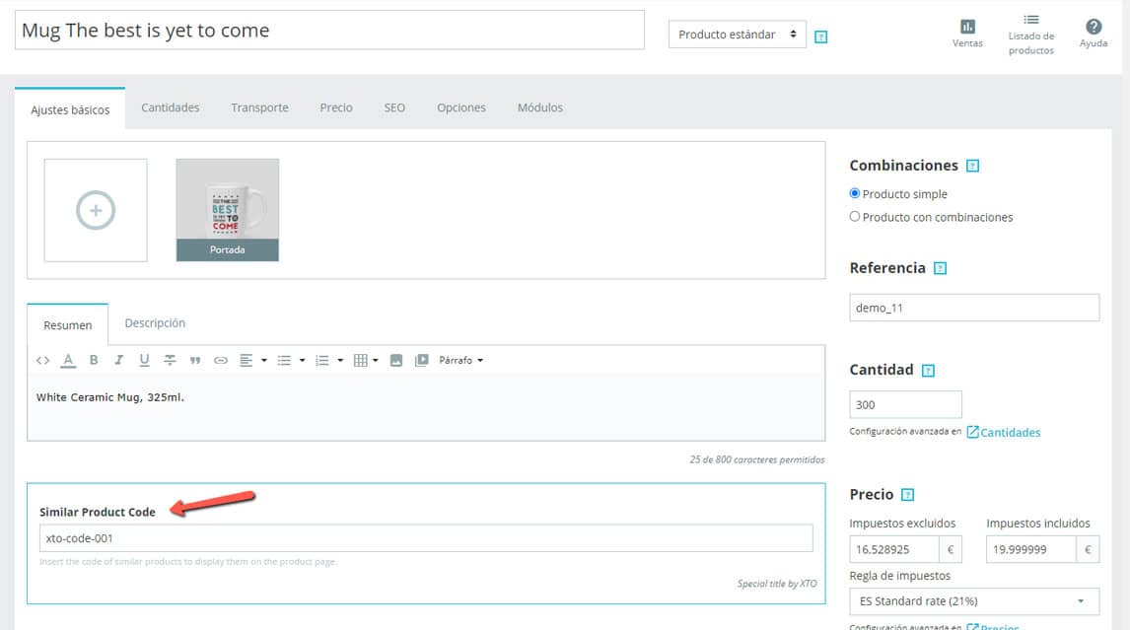Open the Producto estándar type dropdown

(x=738, y=34)
